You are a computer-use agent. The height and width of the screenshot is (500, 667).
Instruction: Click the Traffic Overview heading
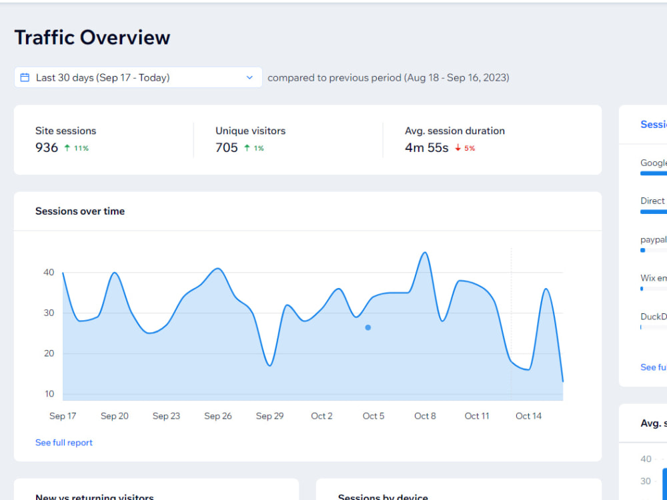click(92, 37)
